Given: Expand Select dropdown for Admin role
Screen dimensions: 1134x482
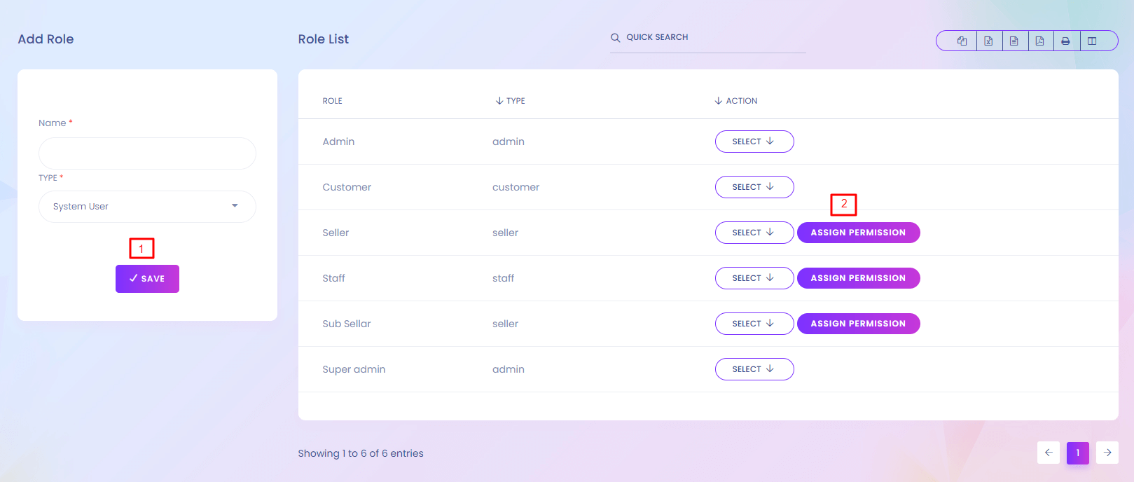Looking at the screenshot, I should pos(754,142).
